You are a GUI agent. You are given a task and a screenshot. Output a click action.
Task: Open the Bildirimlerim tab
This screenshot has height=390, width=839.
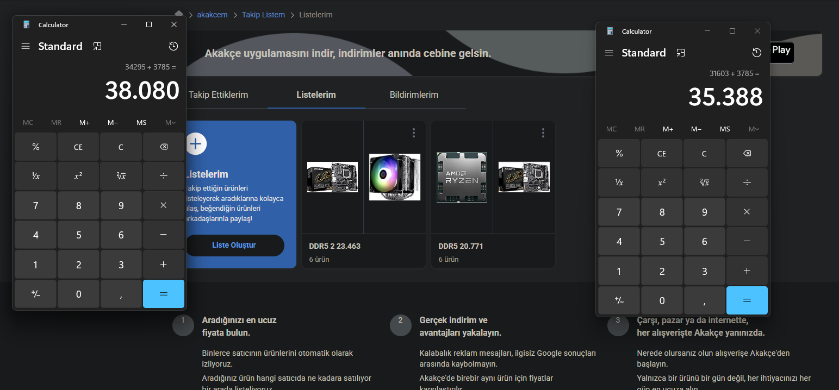(414, 95)
